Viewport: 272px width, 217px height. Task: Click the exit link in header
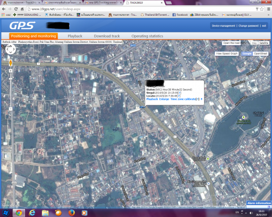click(x=264, y=25)
